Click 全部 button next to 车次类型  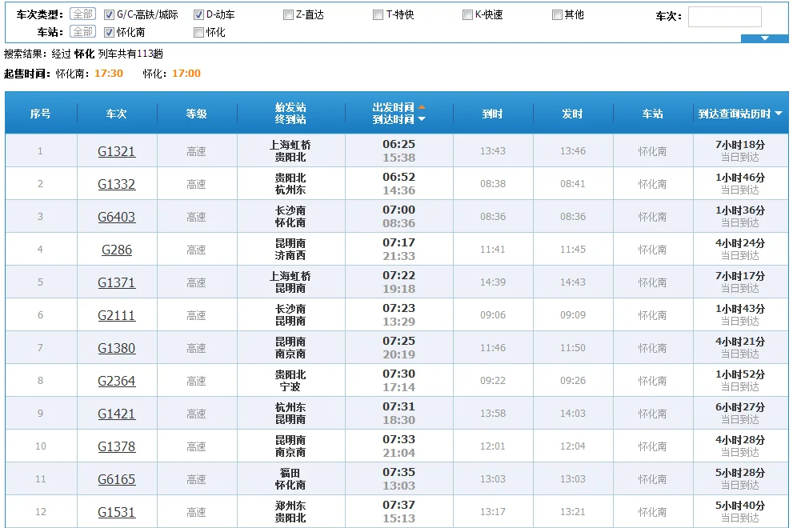coord(82,14)
